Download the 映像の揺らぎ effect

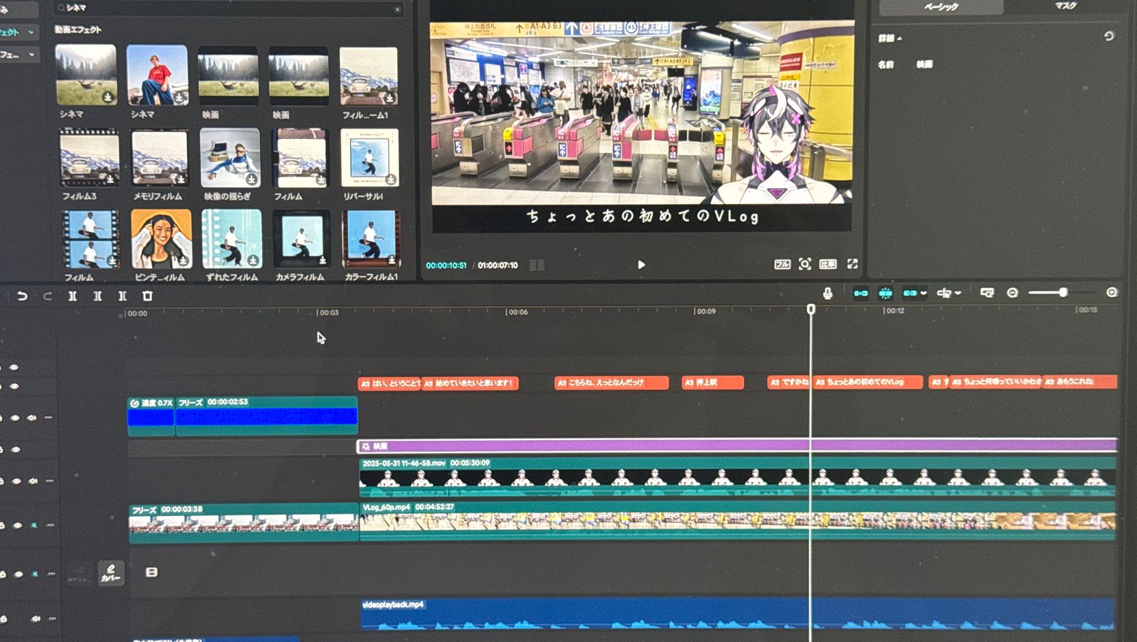click(251, 179)
